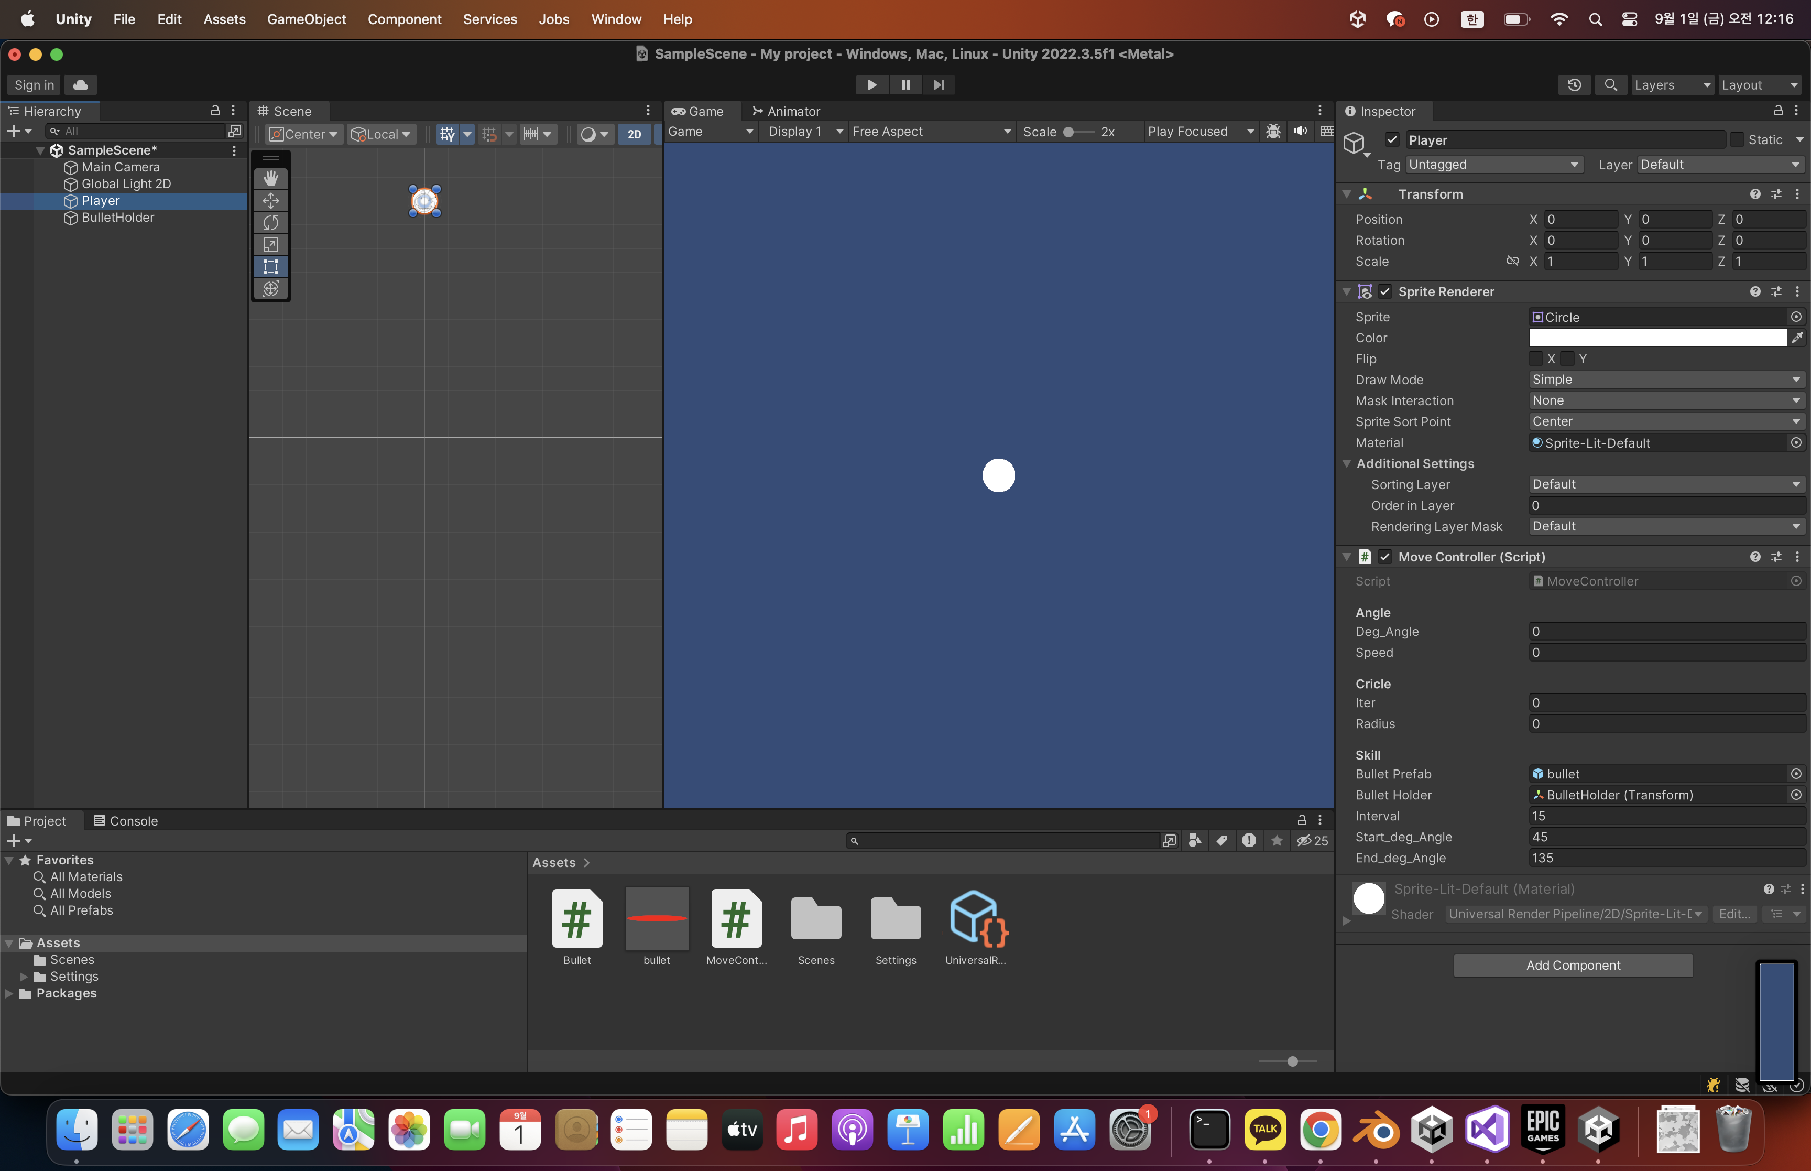Collapse the Transform component section
This screenshot has height=1171, width=1811.
[x=1347, y=194]
